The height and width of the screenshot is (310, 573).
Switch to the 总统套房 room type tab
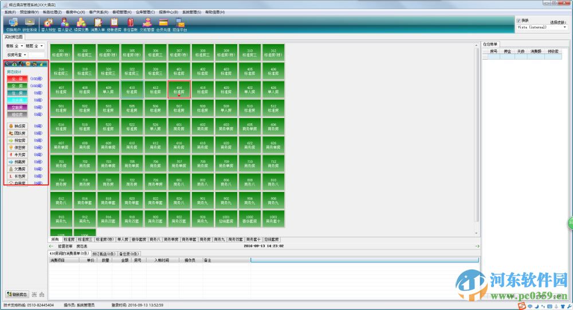tap(272, 240)
